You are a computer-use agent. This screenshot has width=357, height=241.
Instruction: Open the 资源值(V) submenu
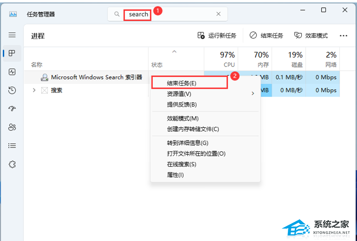click(205, 94)
